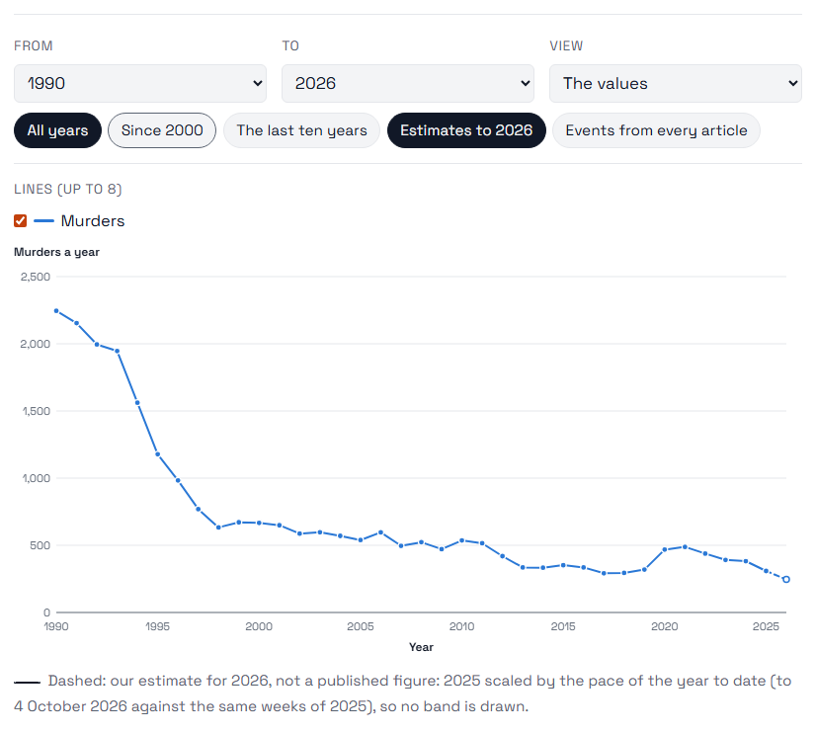Click the 500 y-axis label
816x733 pixels.
tap(41, 545)
